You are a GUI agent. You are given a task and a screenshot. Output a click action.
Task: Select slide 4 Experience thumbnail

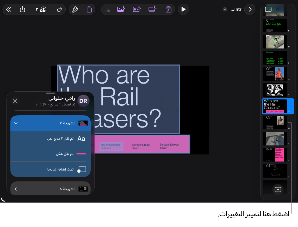(275, 58)
